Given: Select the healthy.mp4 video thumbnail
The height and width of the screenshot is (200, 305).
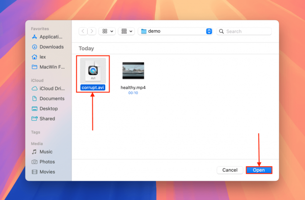Looking at the screenshot, I should [x=133, y=71].
